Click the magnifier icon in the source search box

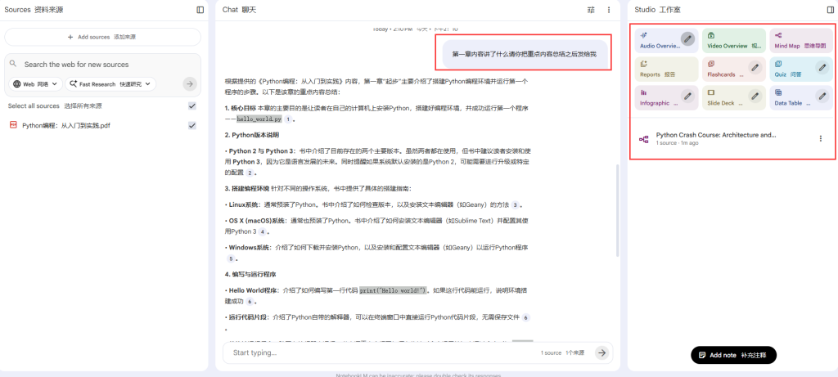tap(13, 64)
